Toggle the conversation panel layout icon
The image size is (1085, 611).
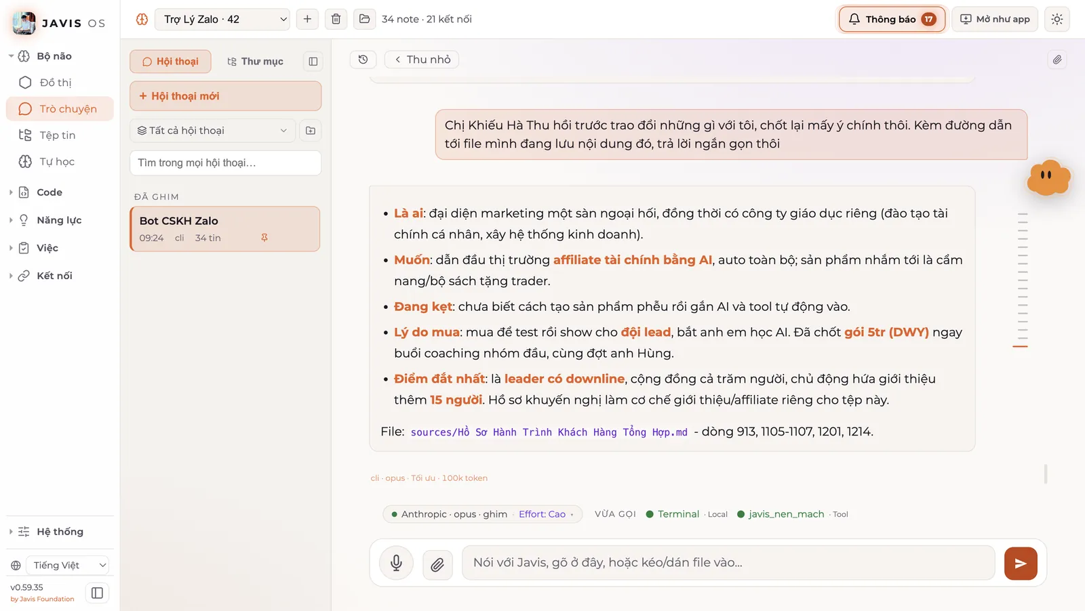[313, 62]
